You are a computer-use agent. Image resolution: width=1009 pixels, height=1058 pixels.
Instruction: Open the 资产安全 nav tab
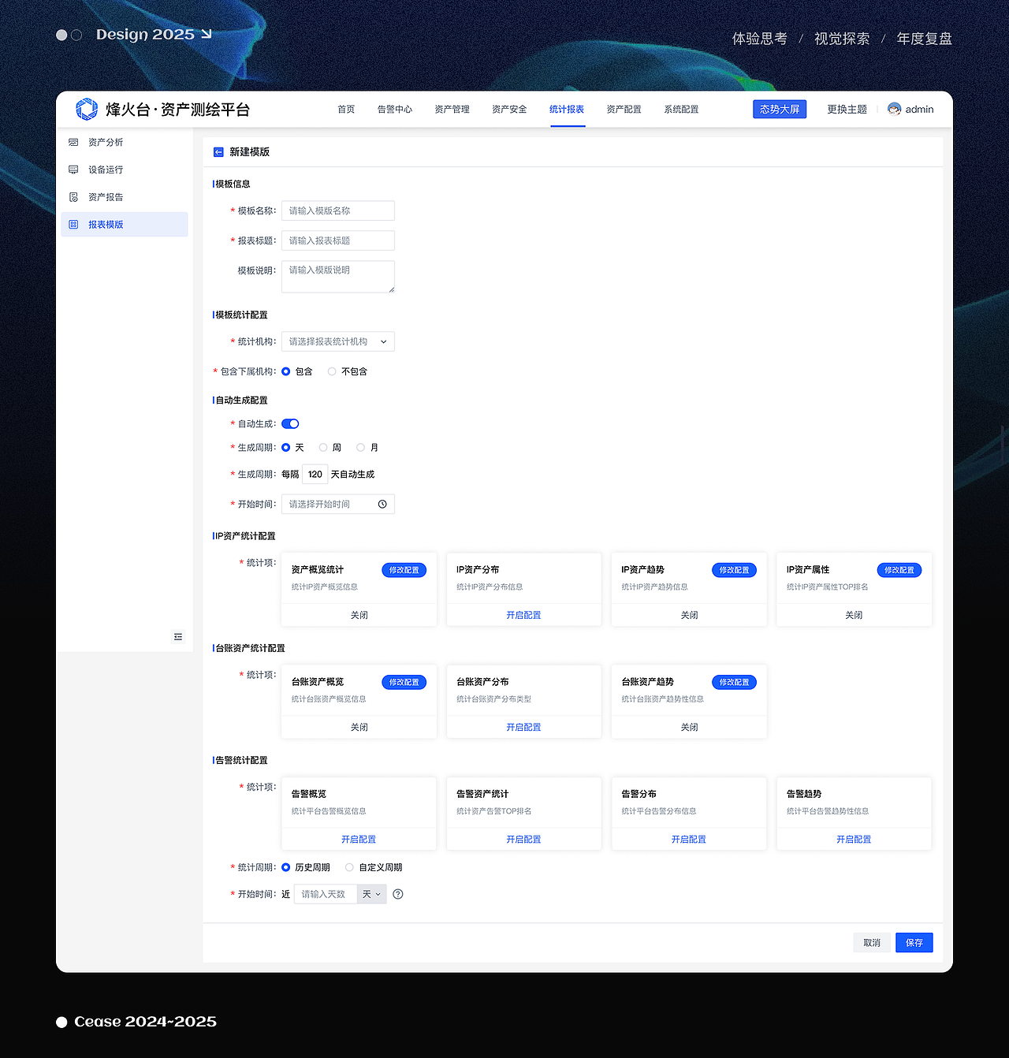click(x=509, y=110)
